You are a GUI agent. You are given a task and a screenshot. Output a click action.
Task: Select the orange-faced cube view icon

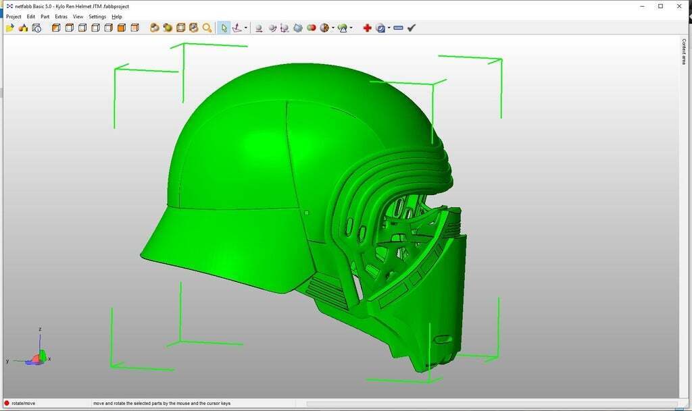pos(122,28)
